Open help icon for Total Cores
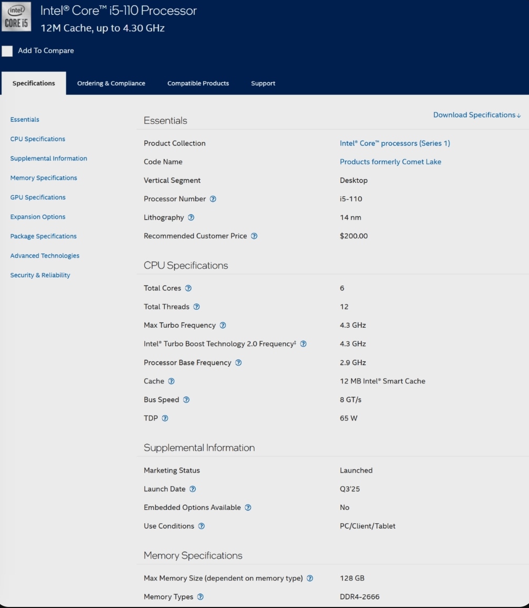This screenshot has width=529, height=608. coord(188,288)
